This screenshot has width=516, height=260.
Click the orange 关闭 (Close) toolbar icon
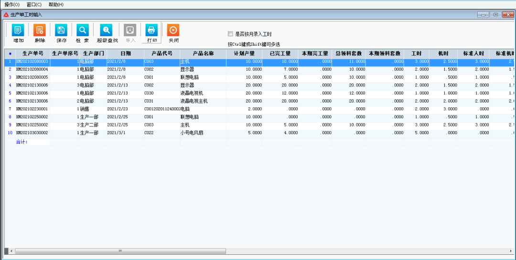click(173, 31)
